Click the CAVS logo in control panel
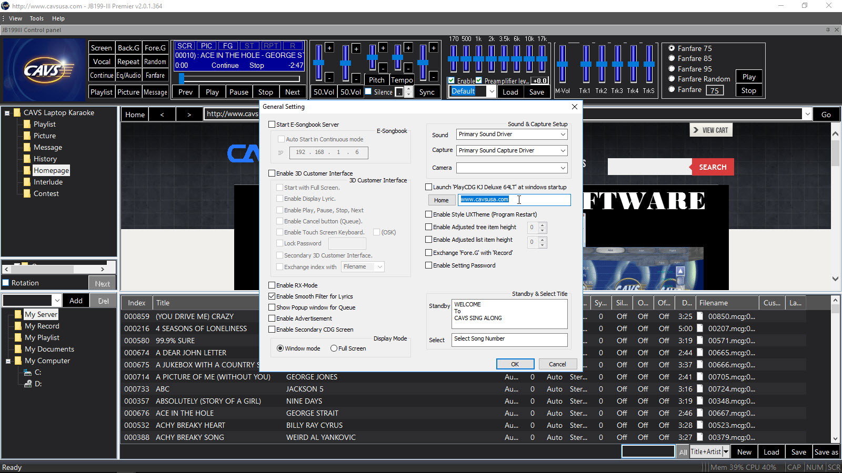Screen dimensions: 842x473 [x=44, y=70]
